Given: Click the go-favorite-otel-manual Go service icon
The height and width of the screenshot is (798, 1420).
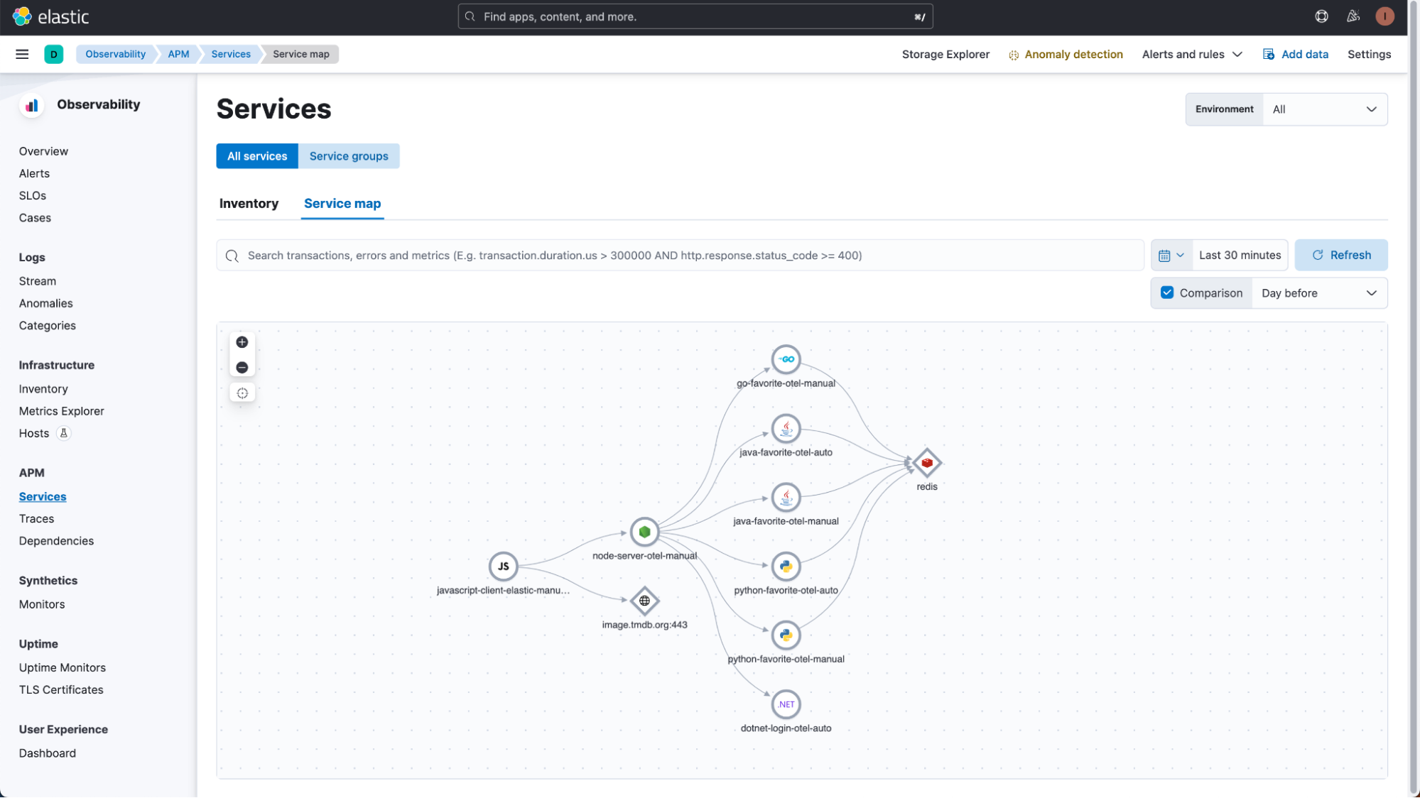Looking at the screenshot, I should tap(786, 359).
